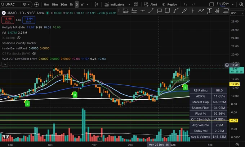The image size is (245, 147).
Task: Select the 15m timeframe
Action: point(54,5)
